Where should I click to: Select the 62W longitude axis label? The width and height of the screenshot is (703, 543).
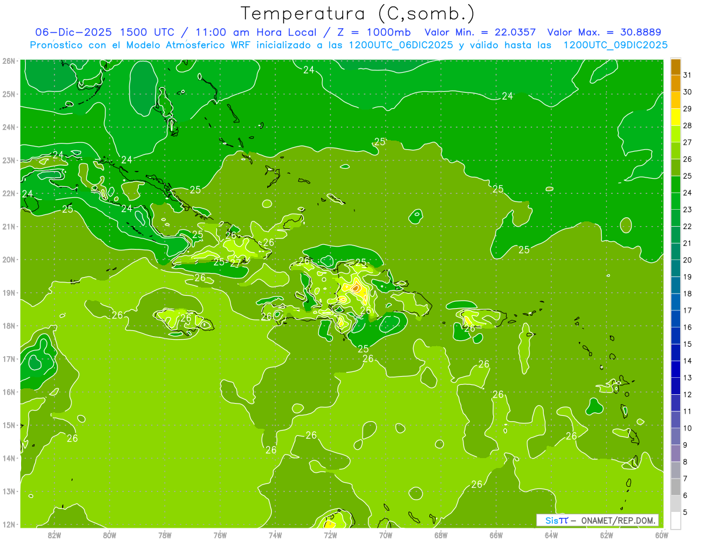click(x=606, y=535)
